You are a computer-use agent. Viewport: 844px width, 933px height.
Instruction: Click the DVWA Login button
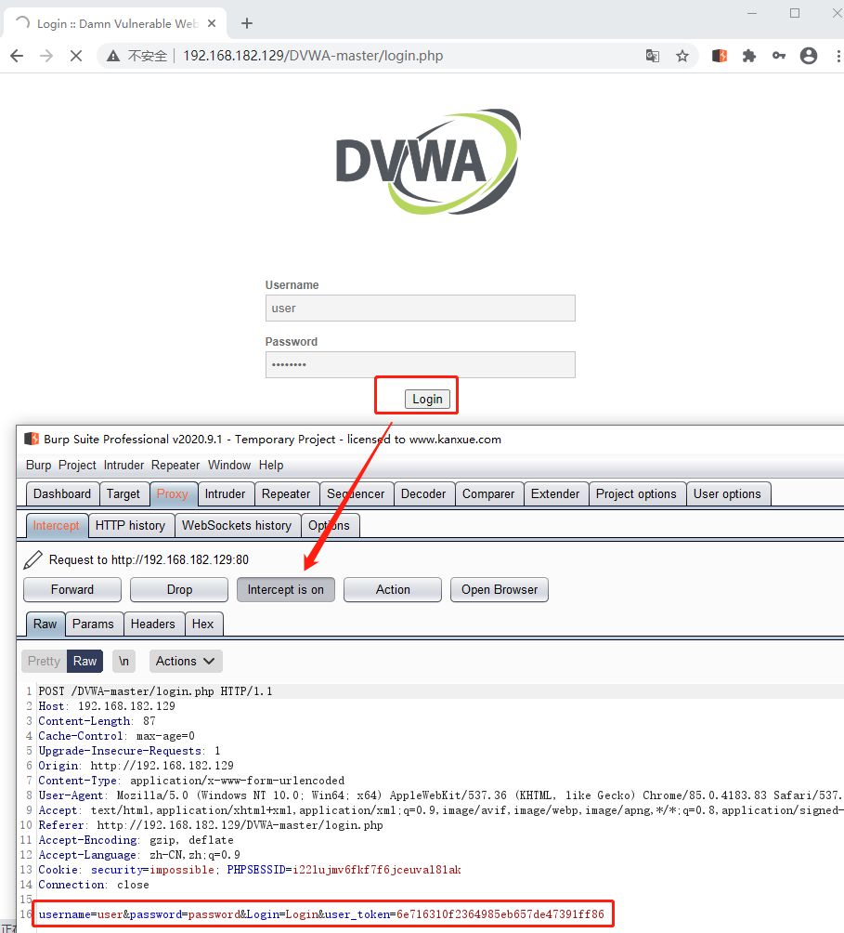(x=427, y=400)
